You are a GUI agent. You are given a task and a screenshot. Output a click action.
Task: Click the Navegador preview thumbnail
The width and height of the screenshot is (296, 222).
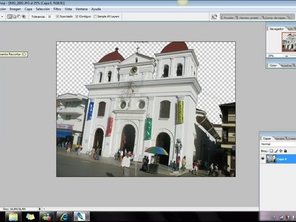point(289,42)
